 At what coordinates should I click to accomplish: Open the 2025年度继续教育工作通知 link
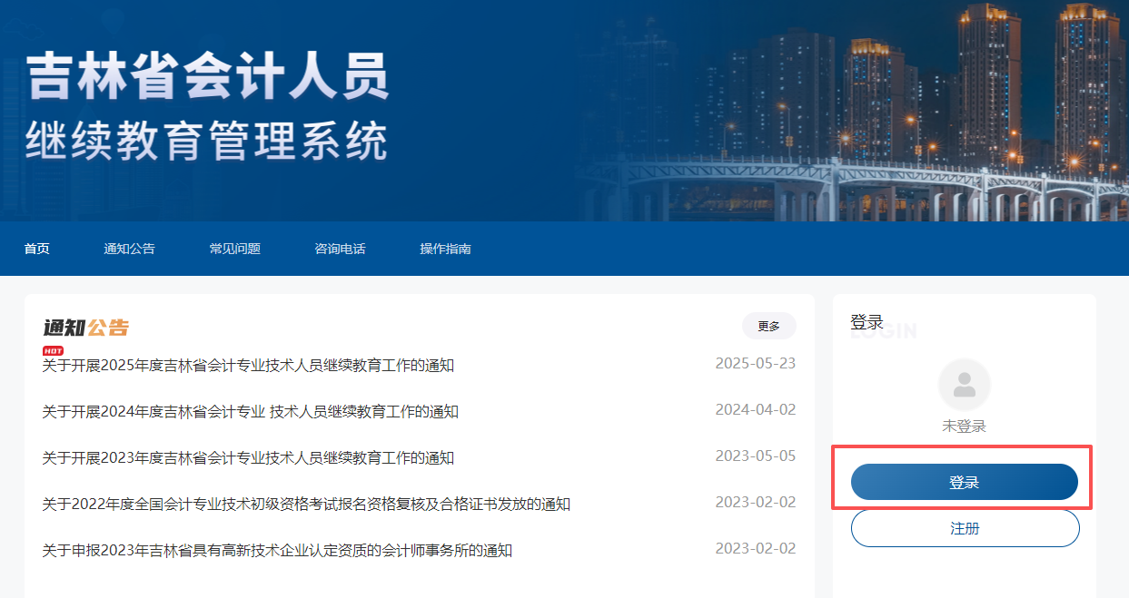point(244,366)
